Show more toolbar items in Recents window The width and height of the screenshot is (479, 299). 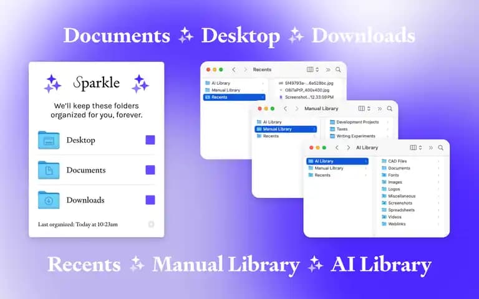[328, 70]
